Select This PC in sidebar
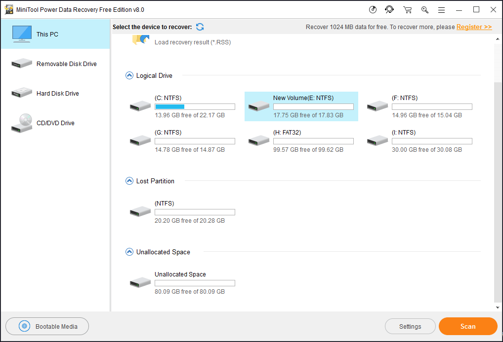The height and width of the screenshot is (342, 503). [x=55, y=34]
